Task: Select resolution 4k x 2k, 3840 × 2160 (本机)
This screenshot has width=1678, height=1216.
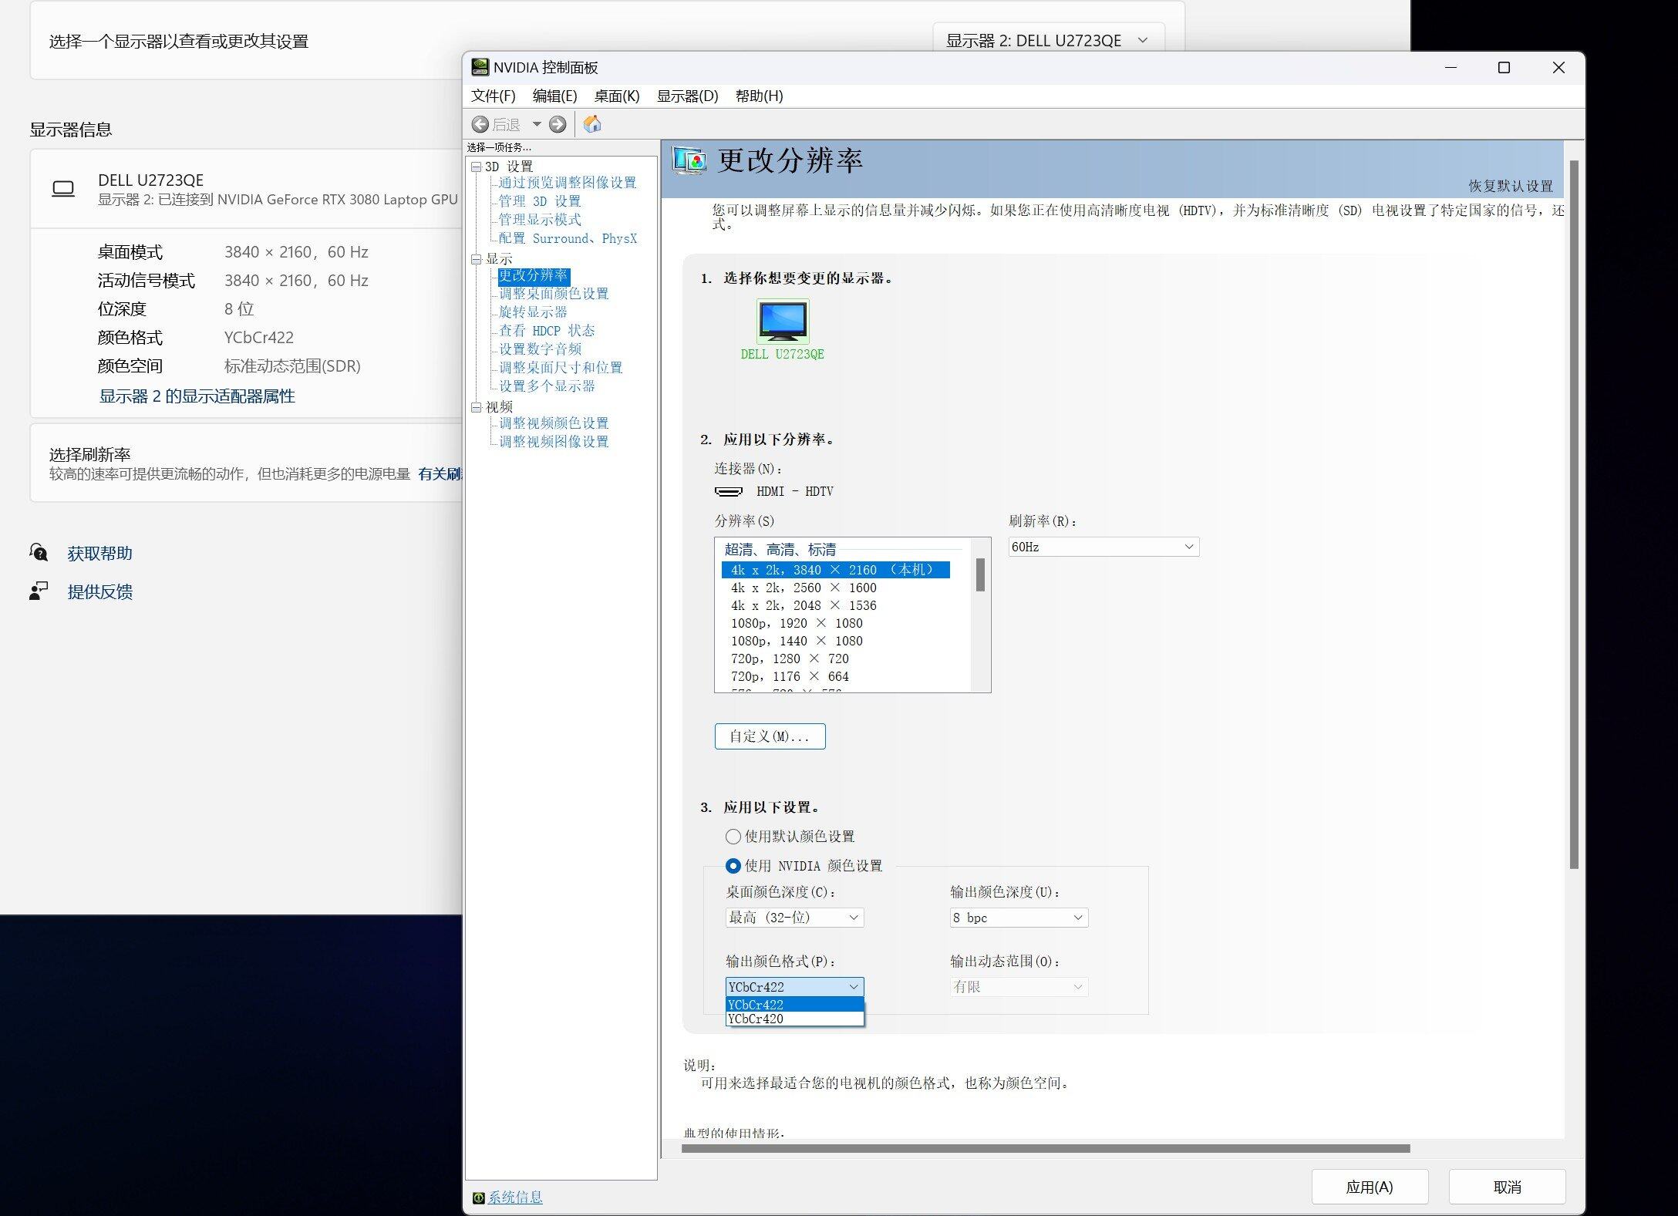Action: pos(836,570)
